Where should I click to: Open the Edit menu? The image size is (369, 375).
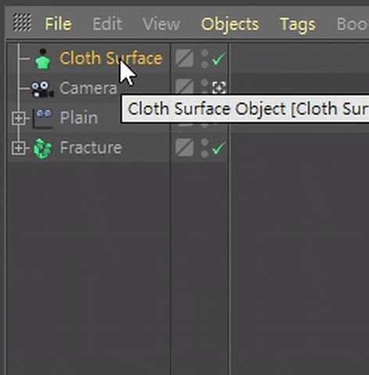click(107, 24)
